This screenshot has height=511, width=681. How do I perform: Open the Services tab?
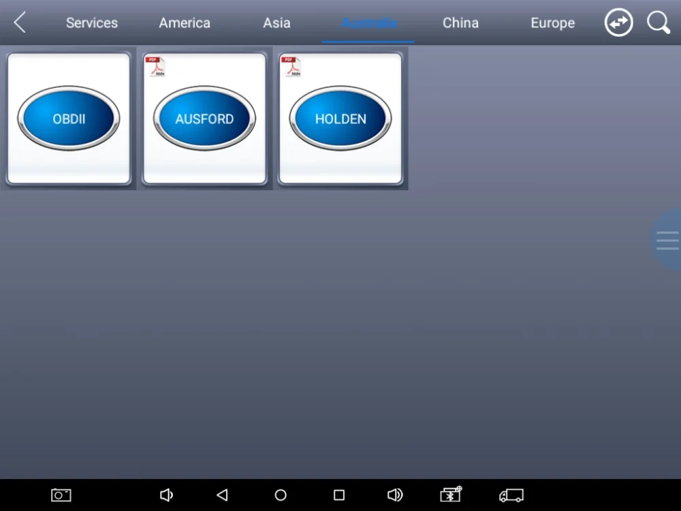coord(92,22)
